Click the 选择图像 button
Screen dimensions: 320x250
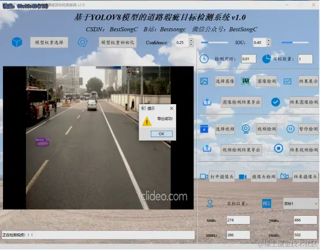[225, 81]
